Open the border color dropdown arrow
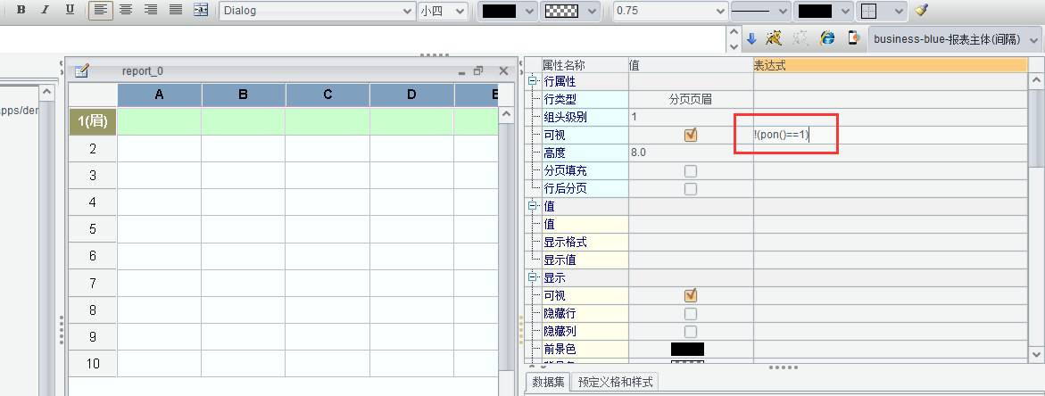This screenshot has height=396, width=1045. click(845, 11)
